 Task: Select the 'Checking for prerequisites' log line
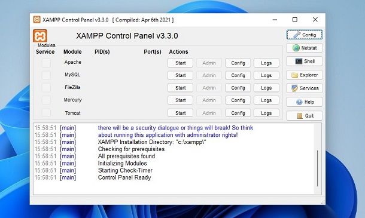coord(131,149)
